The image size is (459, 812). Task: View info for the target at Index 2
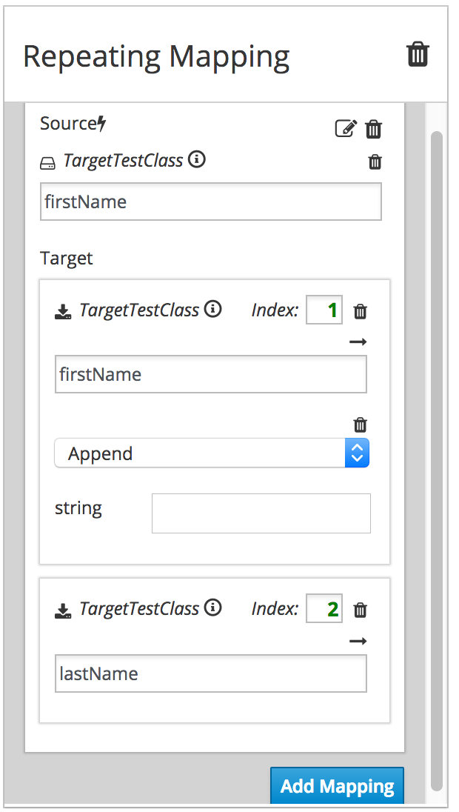[212, 606]
